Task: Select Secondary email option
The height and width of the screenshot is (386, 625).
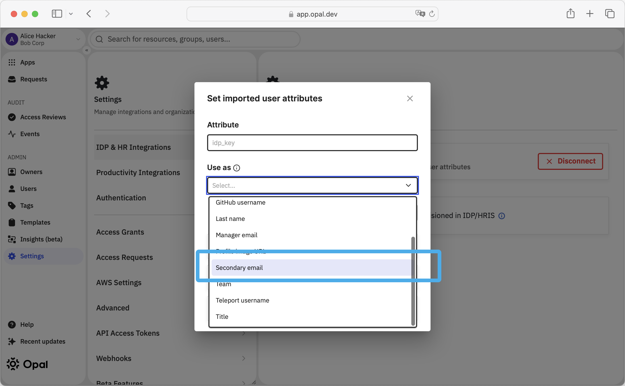Action: click(x=312, y=268)
